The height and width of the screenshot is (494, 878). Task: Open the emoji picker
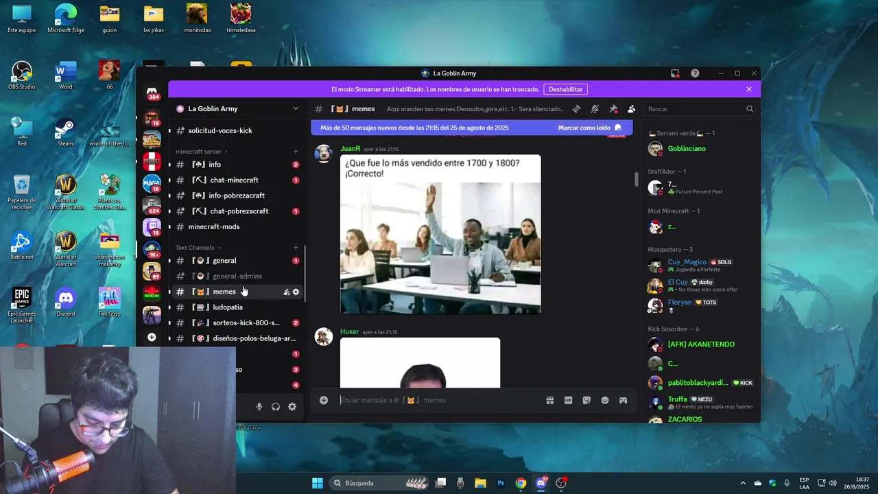tap(605, 401)
